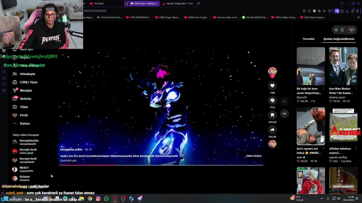362x203 pixels.
Task: Open Instagram from the Windows taskbar
Action: click(x=98, y=198)
